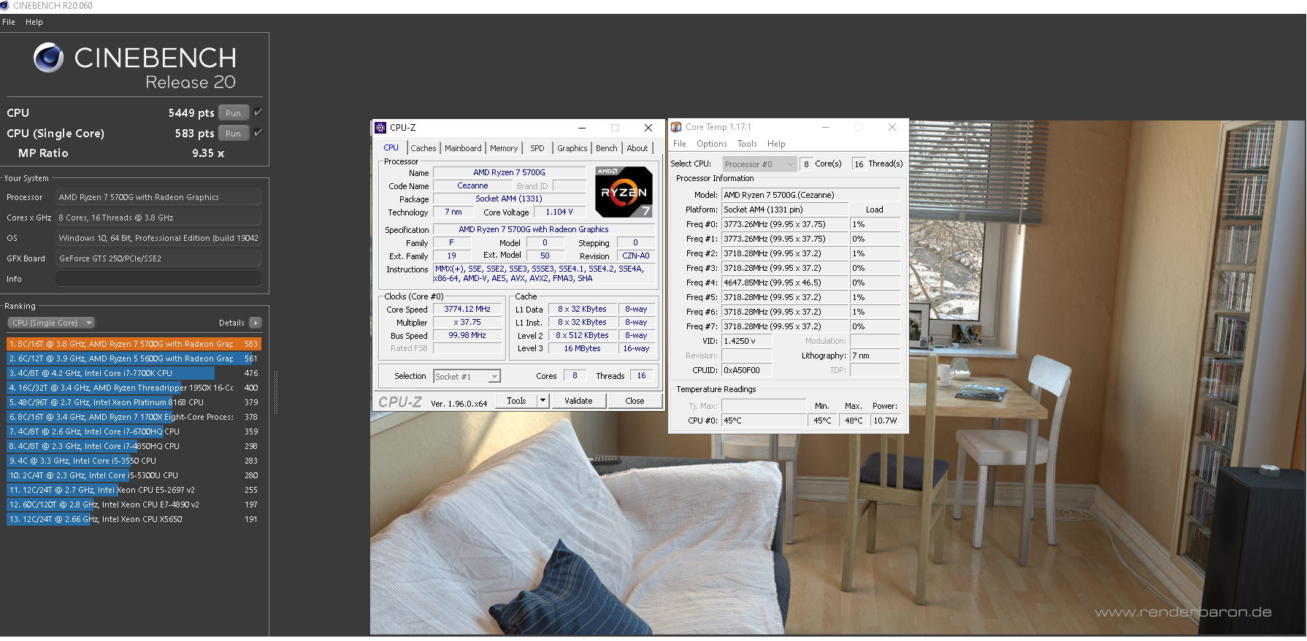The image size is (1307, 641).
Task: Switch to the Memory tab in CPU-Z
Action: pos(504,148)
